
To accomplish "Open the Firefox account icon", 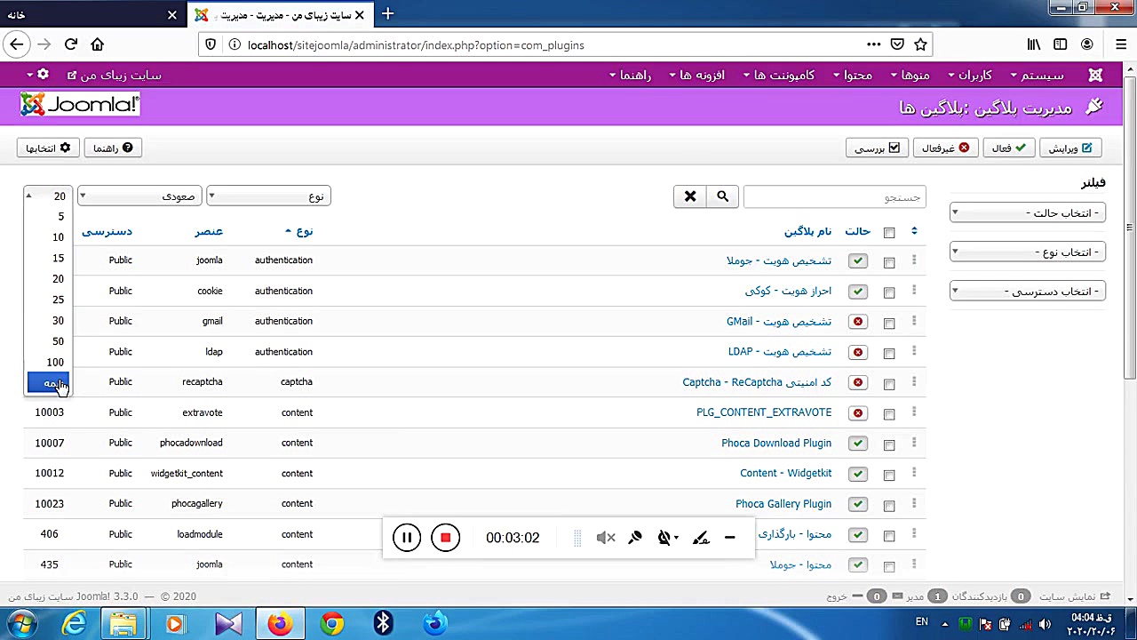I will point(1087,44).
